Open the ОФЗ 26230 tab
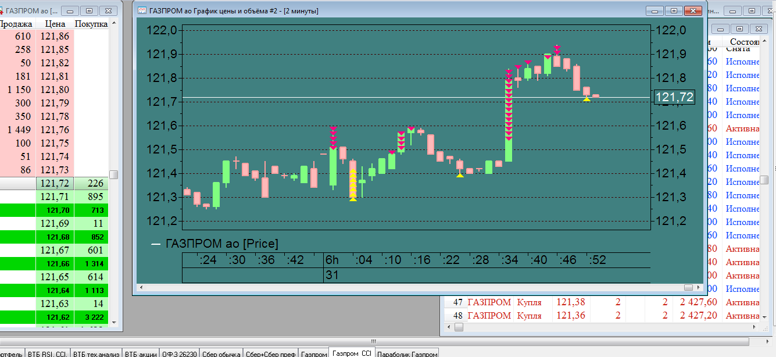This screenshot has width=776, height=357. click(180, 353)
